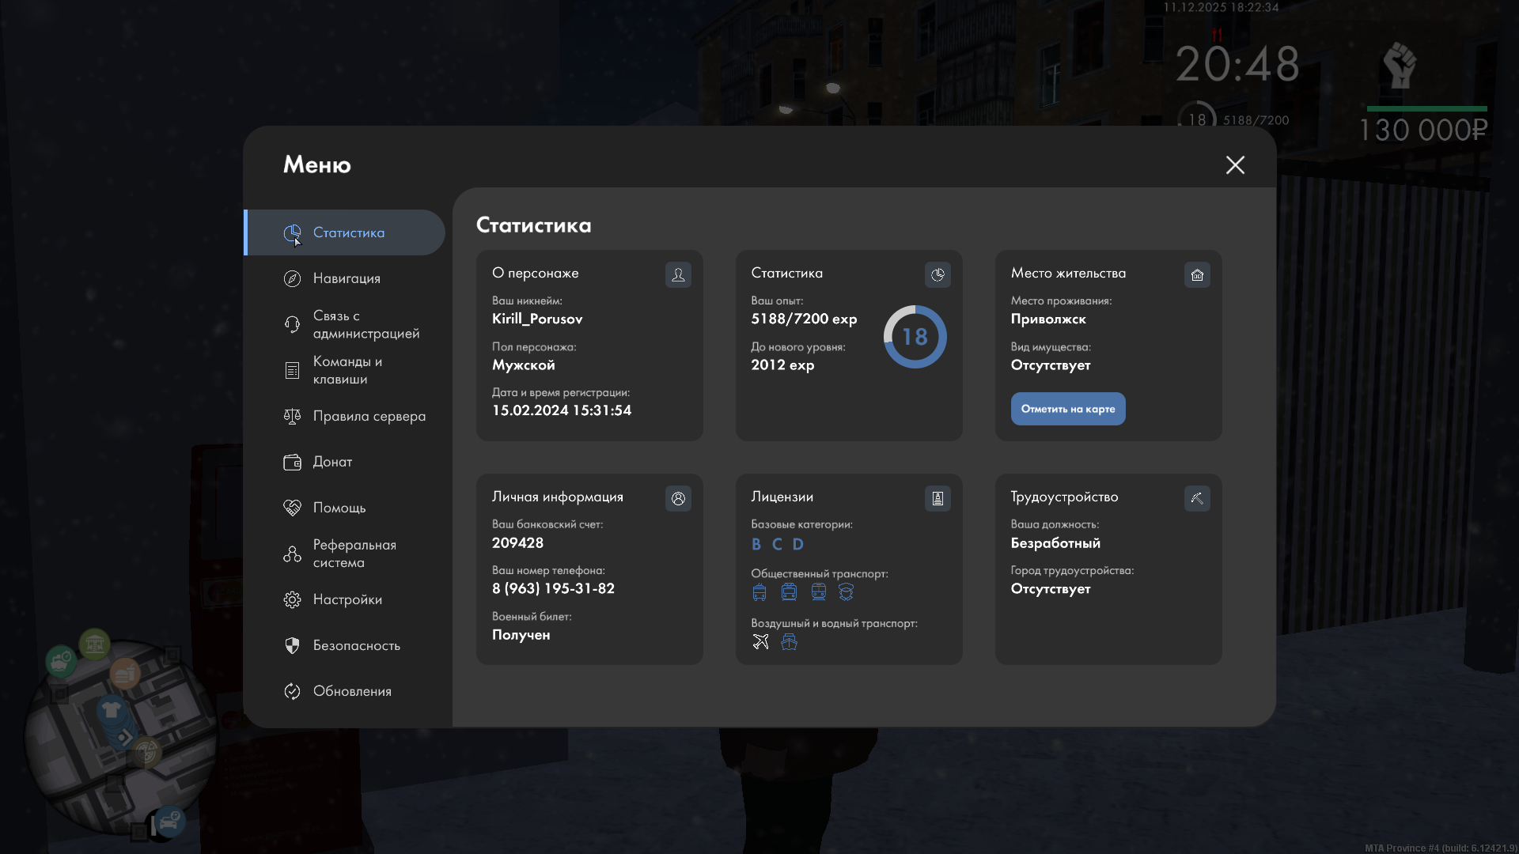Click the profile icon in О персонаже card
1519x854 pixels.
pyautogui.click(x=678, y=274)
